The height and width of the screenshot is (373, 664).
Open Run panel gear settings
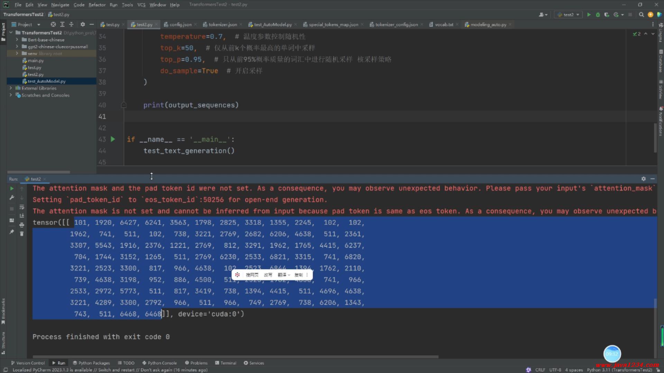coord(643,179)
